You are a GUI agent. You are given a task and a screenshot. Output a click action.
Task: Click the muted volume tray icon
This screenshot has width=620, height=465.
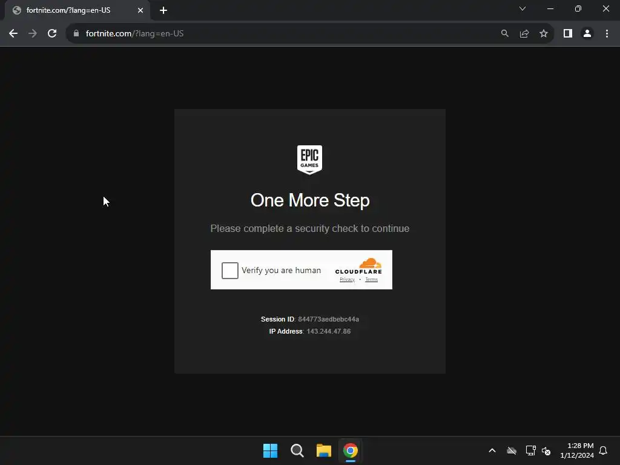coord(547,450)
